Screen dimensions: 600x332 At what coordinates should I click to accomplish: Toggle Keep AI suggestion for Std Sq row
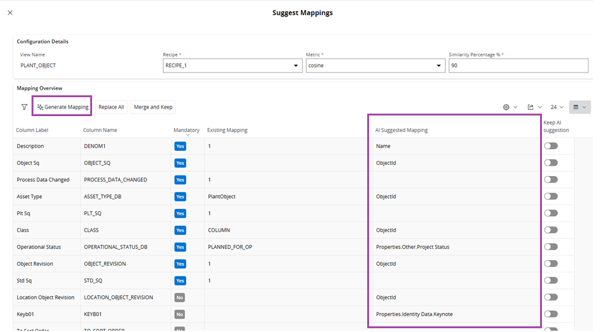click(551, 281)
